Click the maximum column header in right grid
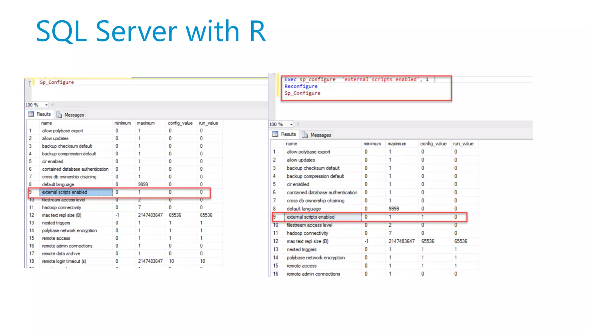Viewport: 589px width, 331px height. coord(397,144)
